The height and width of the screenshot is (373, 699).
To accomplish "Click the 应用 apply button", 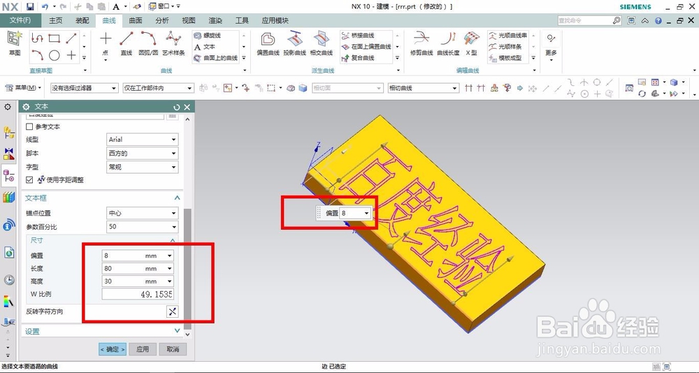I will [143, 349].
